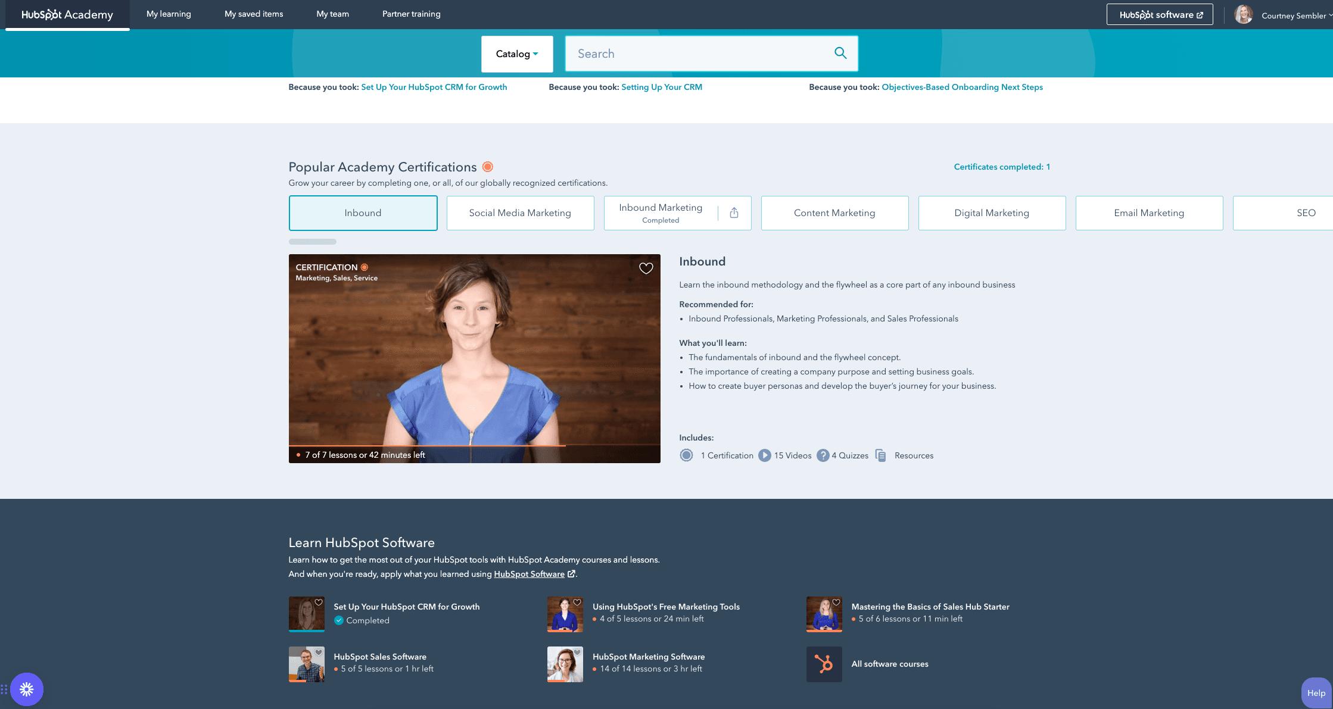Viewport: 1333px width, 709px height.
Task: Click Certificates completed: 1 link
Action: 1002,167
